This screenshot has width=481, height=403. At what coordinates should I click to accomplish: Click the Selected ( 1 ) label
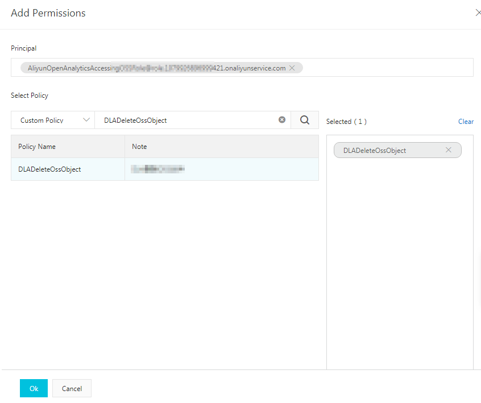346,122
